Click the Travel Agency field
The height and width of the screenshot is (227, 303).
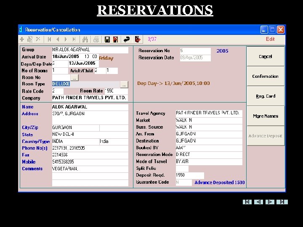(x=209, y=113)
